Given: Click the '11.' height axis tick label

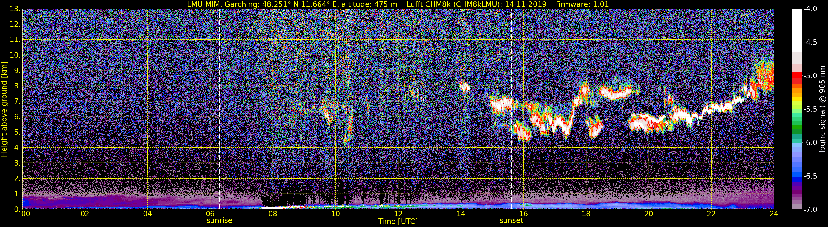Looking at the screenshot, I should click(x=15, y=40).
